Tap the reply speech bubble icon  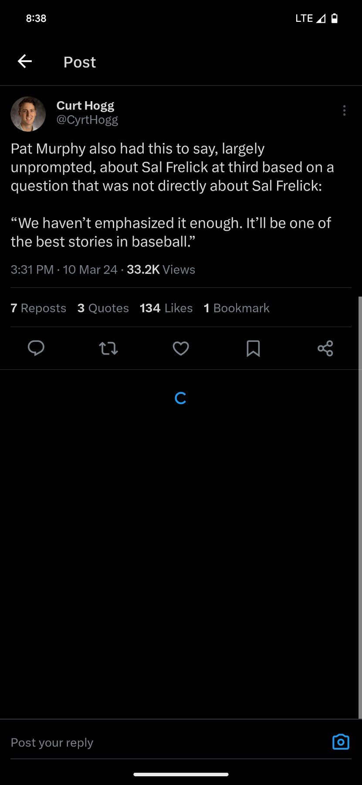pyautogui.click(x=36, y=348)
